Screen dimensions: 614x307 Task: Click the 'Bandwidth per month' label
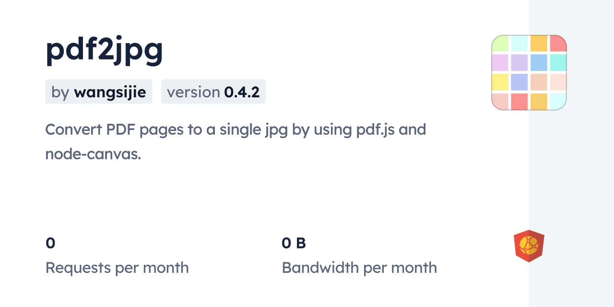pyautogui.click(x=359, y=268)
